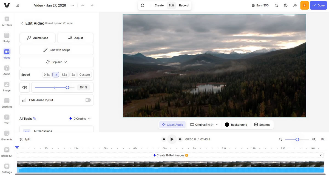Open the Original (16:9) aspect ratio dropdown
Image resolution: width=329 pixels, height=175 pixels.
coord(204,125)
